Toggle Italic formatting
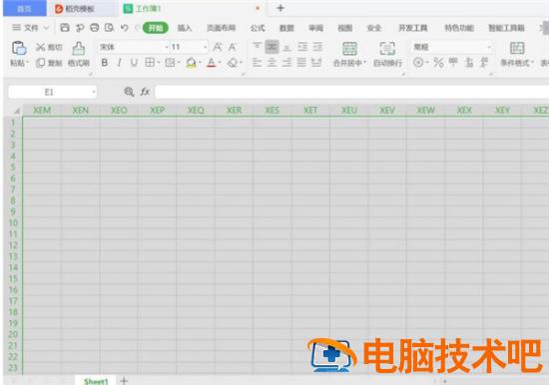Image resolution: width=549 pixels, height=385 pixels. point(119,63)
